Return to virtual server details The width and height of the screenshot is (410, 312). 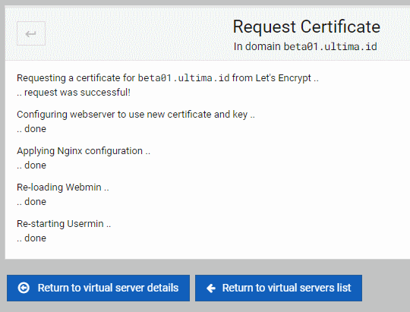point(98,288)
